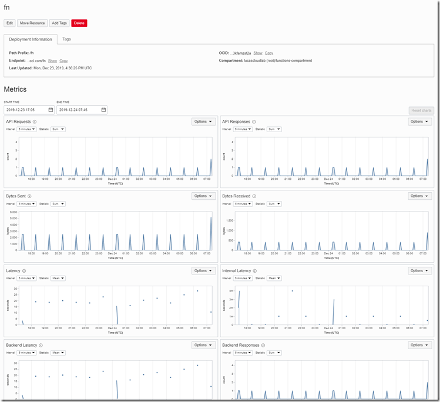Click info icon next to Bytes Sent
Viewport: 440px width, 402px height.
(29, 196)
